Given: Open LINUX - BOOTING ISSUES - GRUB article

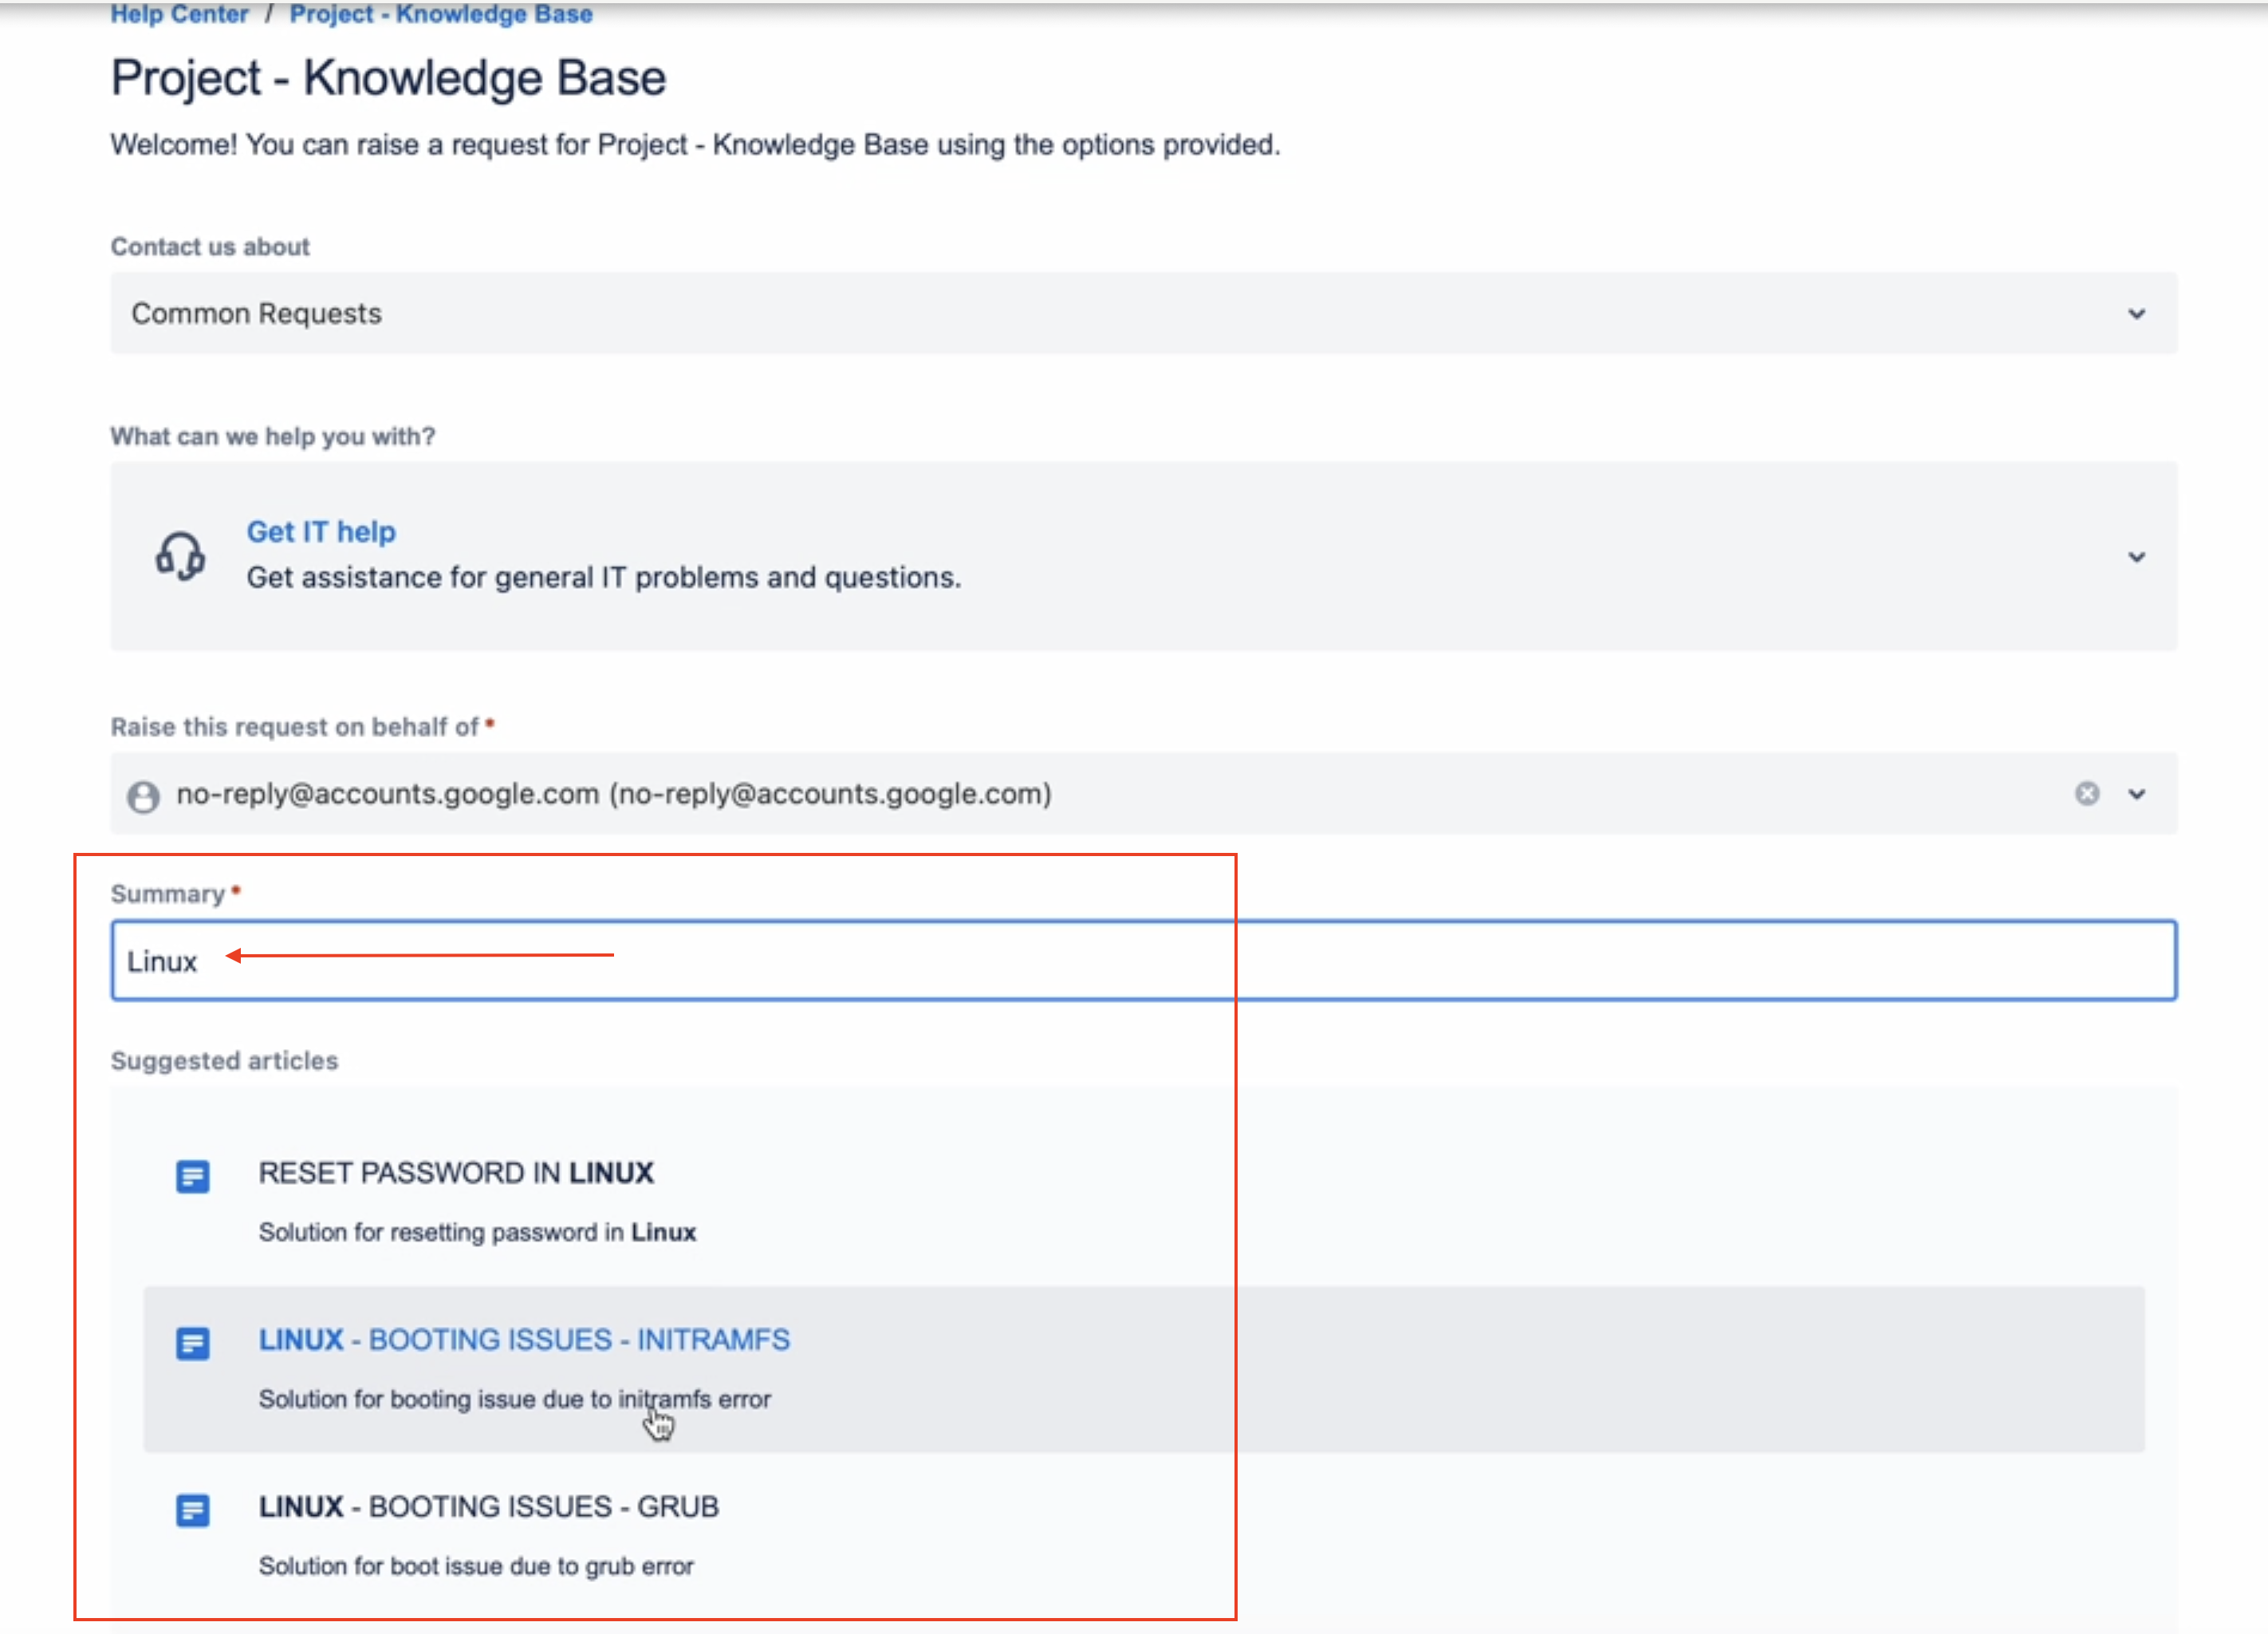Looking at the screenshot, I should tap(488, 1507).
